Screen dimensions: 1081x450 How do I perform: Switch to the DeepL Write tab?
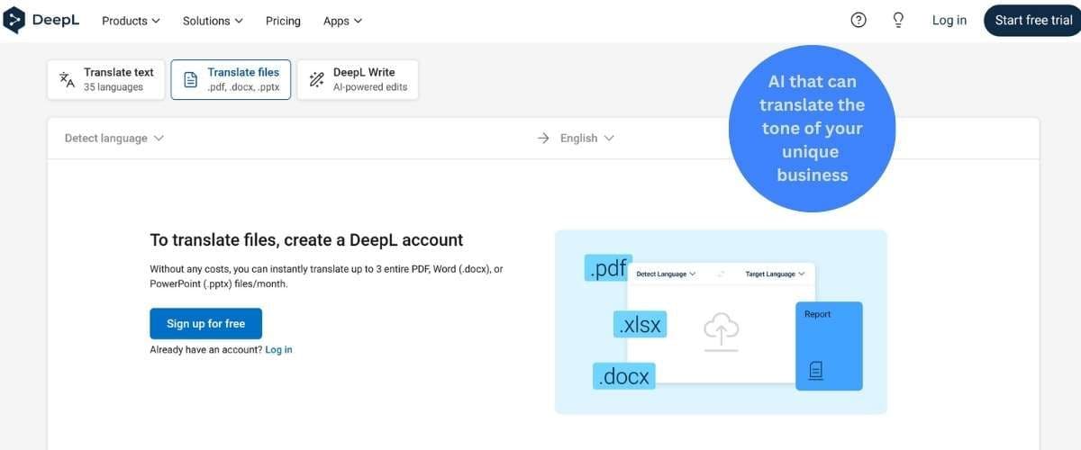pyautogui.click(x=358, y=79)
